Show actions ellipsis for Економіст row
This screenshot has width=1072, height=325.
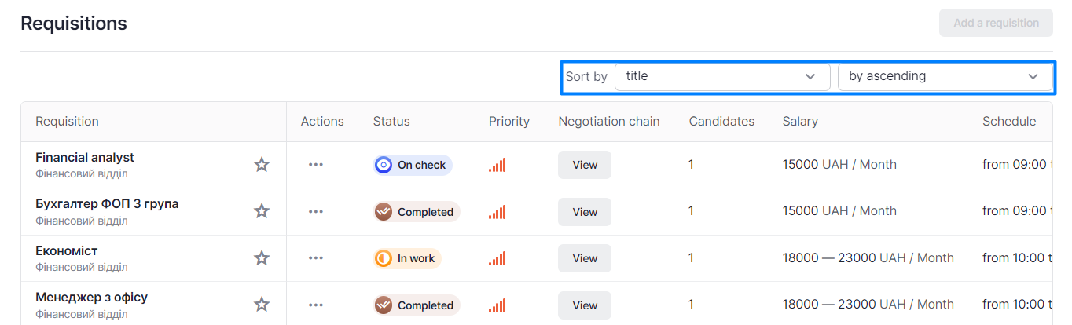pos(316,258)
